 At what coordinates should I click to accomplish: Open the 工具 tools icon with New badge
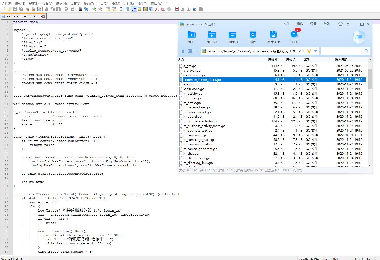point(294,35)
